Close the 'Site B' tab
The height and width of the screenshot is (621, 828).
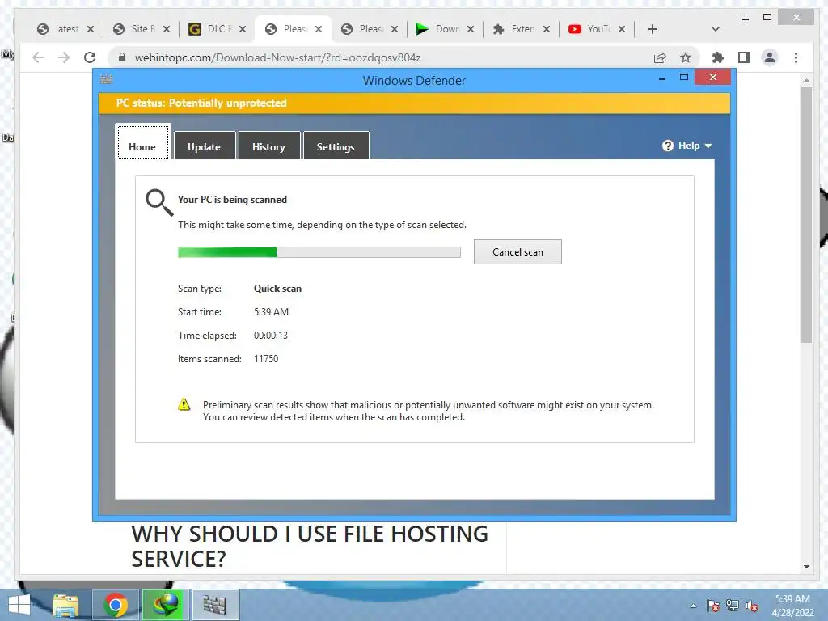pyautogui.click(x=167, y=29)
